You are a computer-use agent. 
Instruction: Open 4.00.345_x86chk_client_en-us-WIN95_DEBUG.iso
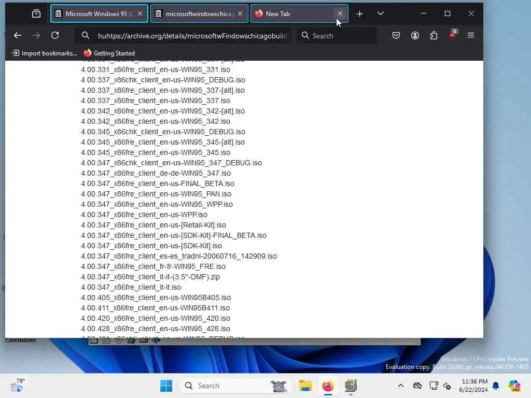(x=163, y=132)
